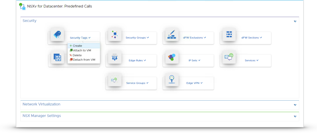Expand the NSX Manager Settings section arrow
The height and width of the screenshot is (134, 317).
point(295,116)
